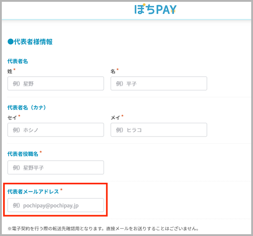The image size is (253, 236).
Task: Focus the 姓 field with placeholder 星野
Action: tap(56, 83)
